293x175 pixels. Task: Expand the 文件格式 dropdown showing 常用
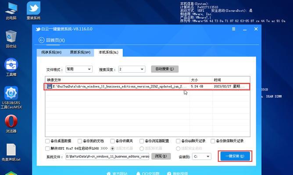pyautogui.click(x=79, y=69)
